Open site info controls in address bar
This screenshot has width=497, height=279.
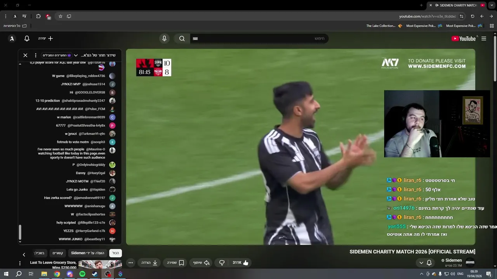[461, 16]
